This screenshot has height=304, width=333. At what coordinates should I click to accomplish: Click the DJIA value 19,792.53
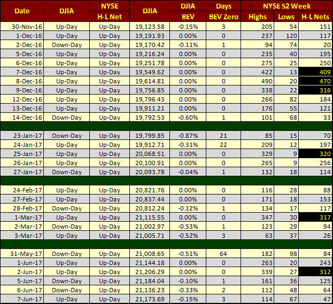coord(150,118)
